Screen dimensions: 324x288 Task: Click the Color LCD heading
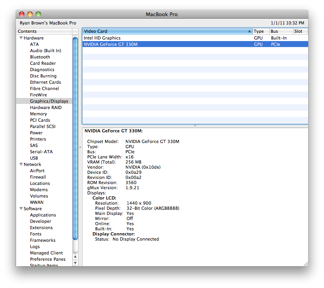(x=104, y=198)
